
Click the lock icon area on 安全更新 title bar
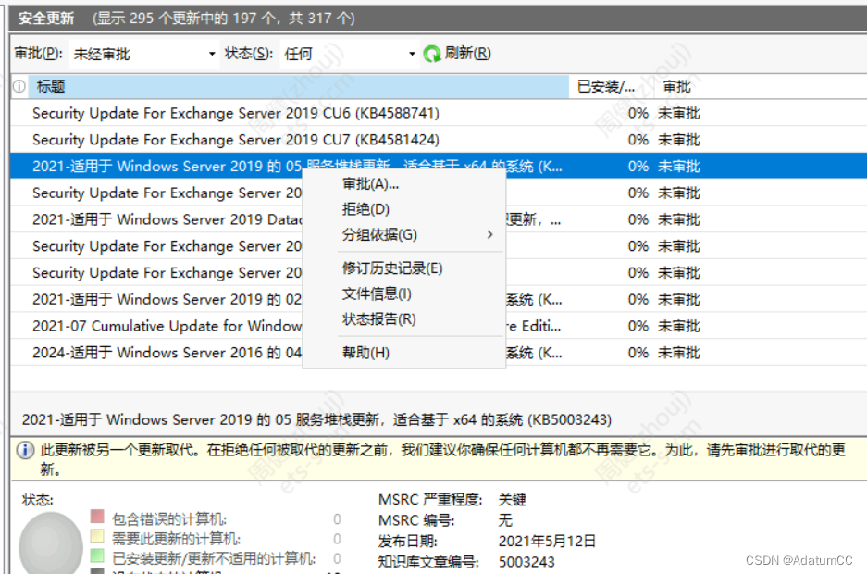pos(14,18)
